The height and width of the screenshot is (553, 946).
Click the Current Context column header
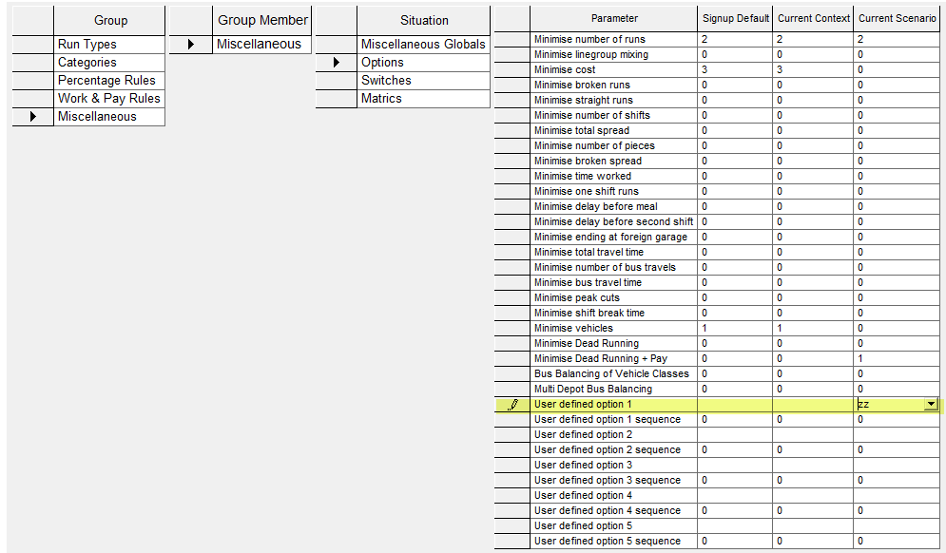point(813,17)
